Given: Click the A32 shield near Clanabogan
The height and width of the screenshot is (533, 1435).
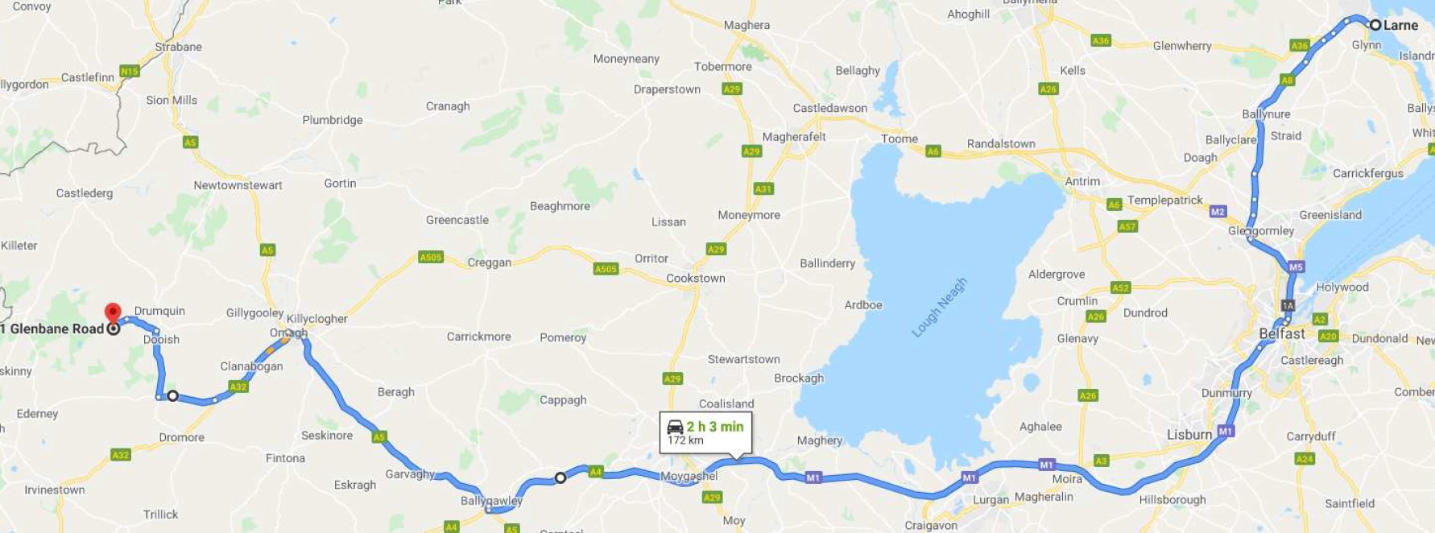Looking at the screenshot, I should [x=238, y=386].
